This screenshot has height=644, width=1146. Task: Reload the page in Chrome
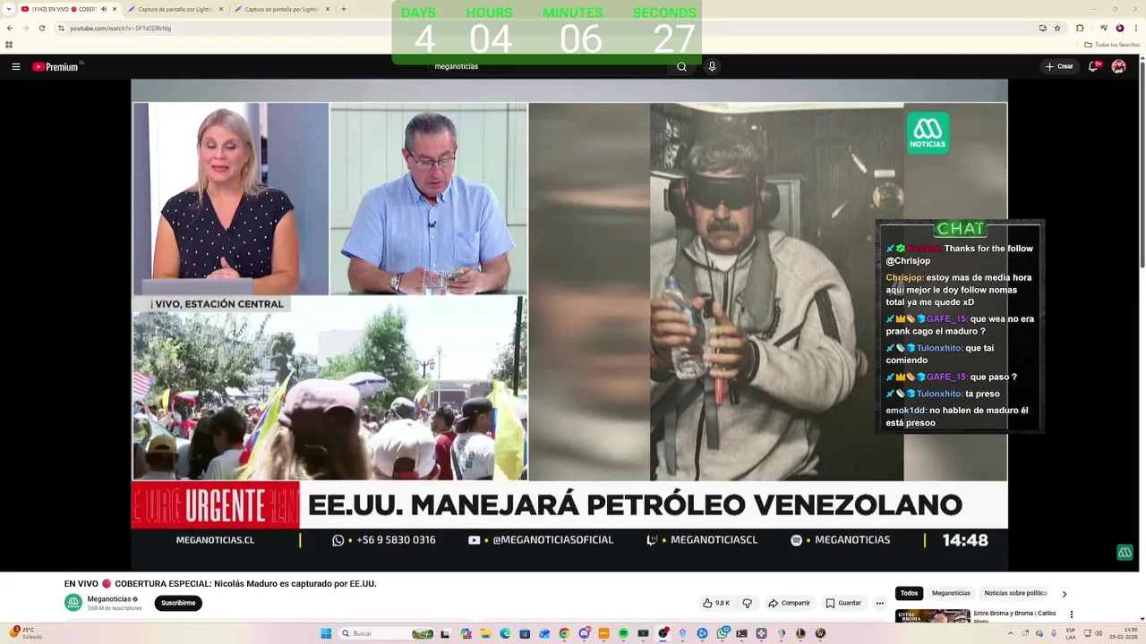pyautogui.click(x=41, y=28)
